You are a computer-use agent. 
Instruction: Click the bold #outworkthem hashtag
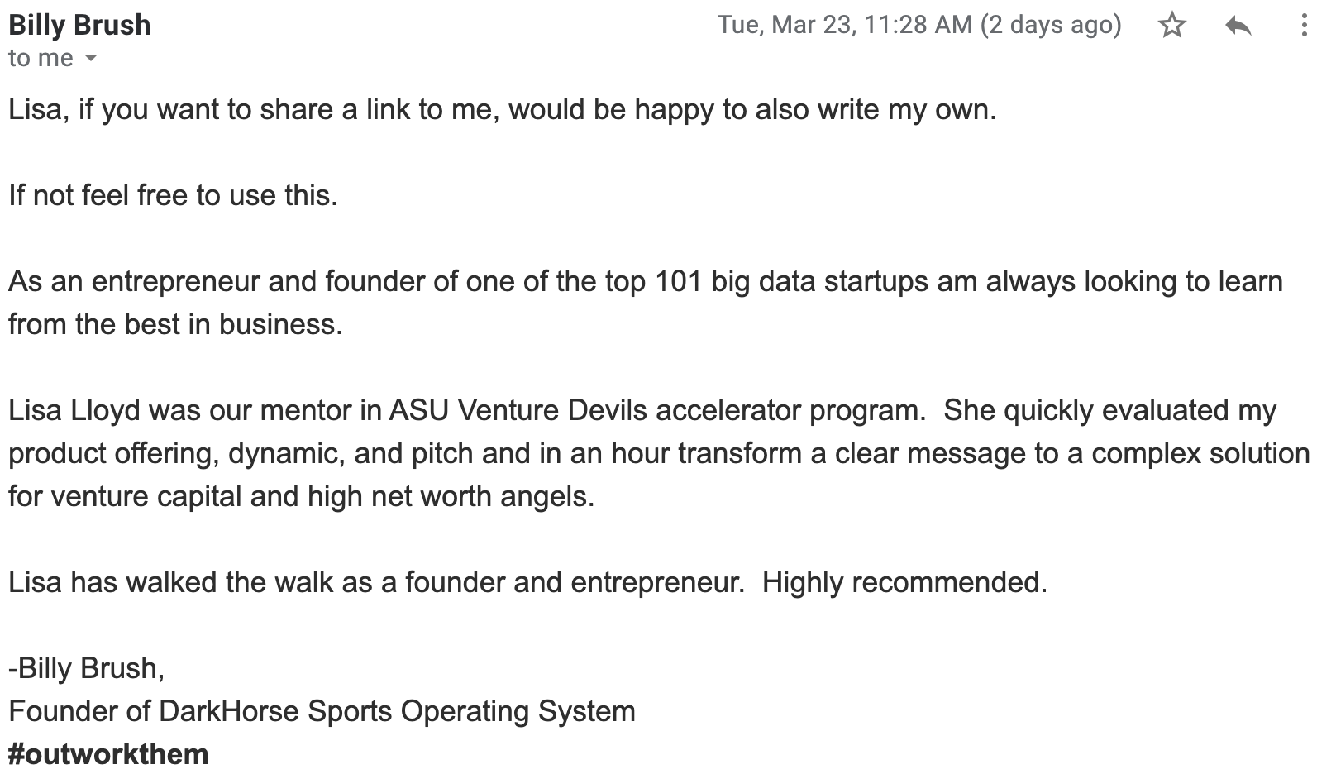click(108, 754)
